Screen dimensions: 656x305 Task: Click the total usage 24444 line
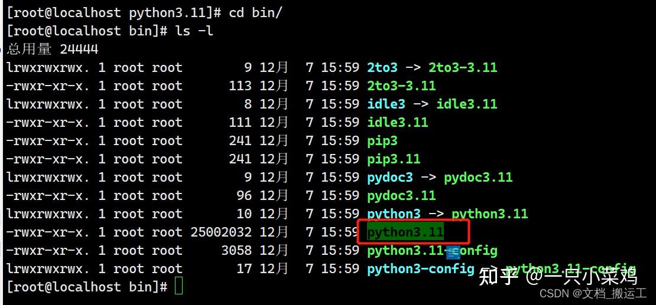(52, 49)
